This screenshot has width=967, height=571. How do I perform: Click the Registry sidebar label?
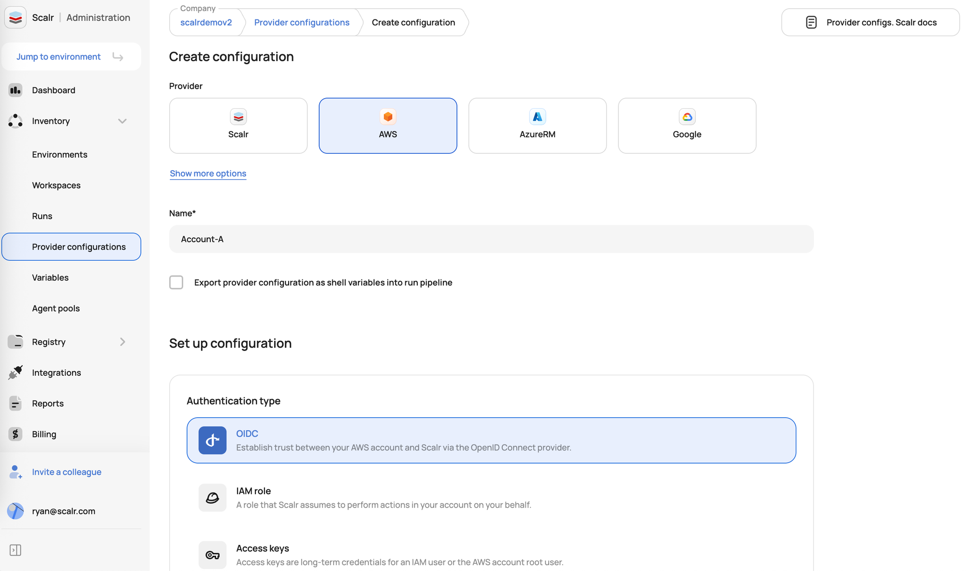point(49,342)
